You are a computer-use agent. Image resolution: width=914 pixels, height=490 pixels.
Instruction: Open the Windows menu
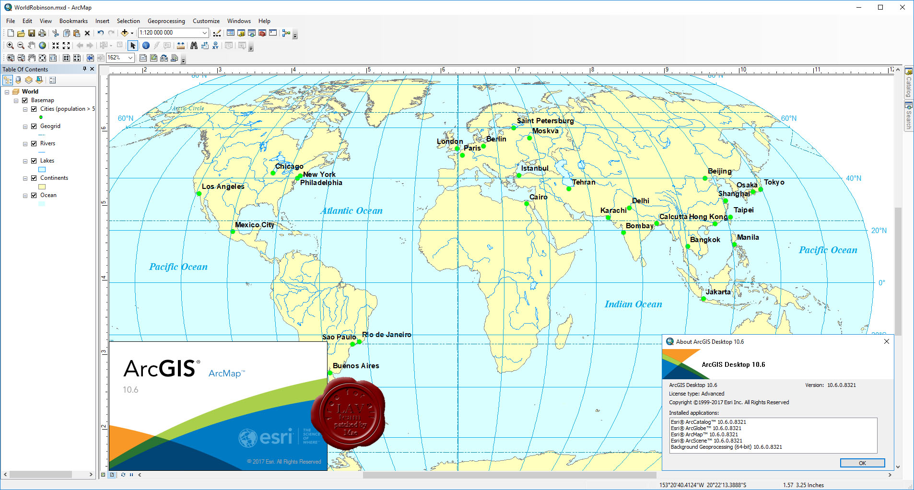tap(239, 21)
